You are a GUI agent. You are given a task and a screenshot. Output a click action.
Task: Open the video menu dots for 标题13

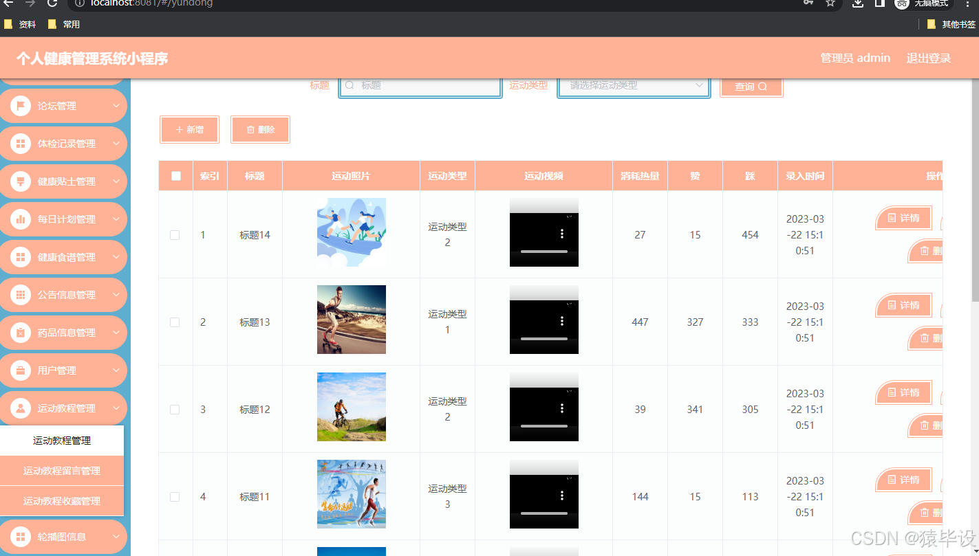point(562,321)
